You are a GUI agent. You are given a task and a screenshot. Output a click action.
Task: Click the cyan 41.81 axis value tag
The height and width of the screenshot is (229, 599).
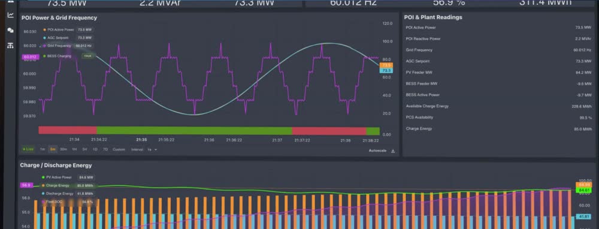pos(583,217)
